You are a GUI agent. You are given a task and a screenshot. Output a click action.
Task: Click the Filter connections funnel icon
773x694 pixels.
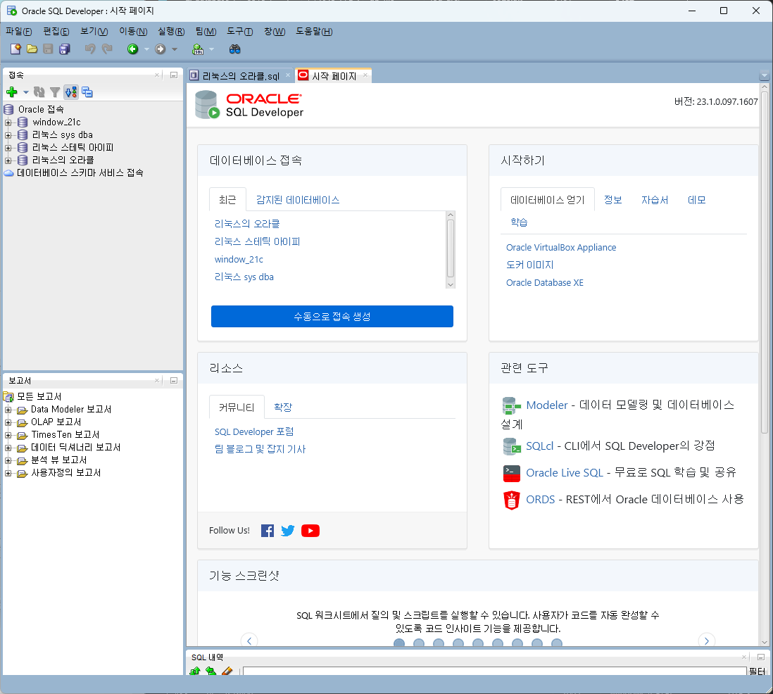click(55, 92)
